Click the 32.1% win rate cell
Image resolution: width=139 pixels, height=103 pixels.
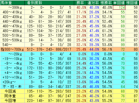pyautogui.click(x=80, y=45)
